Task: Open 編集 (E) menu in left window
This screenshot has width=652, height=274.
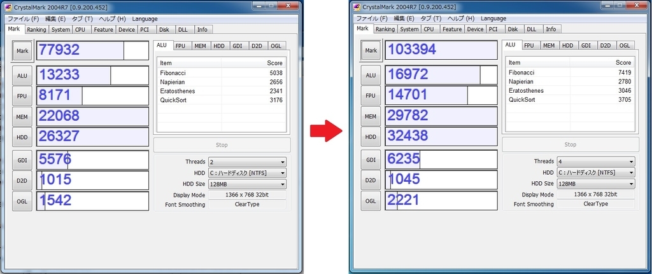Action: pyautogui.click(x=55, y=19)
